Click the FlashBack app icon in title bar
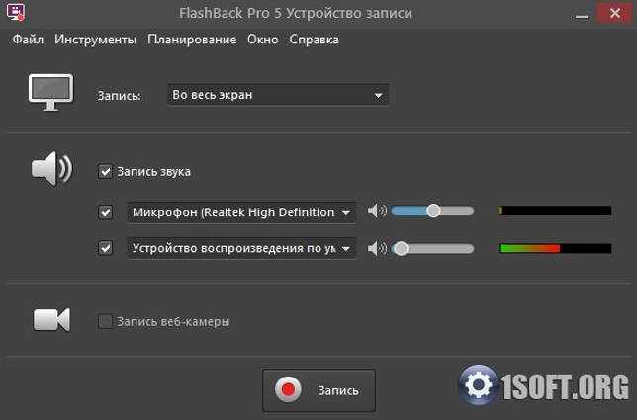The height and width of the screenshot is (420, 637). point(16,12)
